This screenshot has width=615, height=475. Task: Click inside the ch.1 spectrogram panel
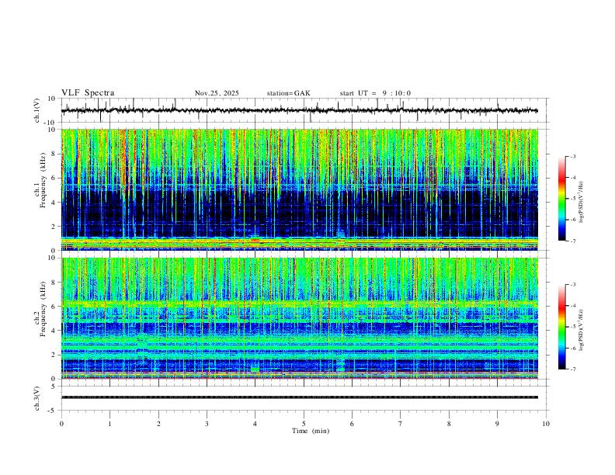click(x=299, y=189)
